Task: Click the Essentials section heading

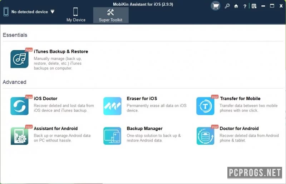Action: (15, 35)
